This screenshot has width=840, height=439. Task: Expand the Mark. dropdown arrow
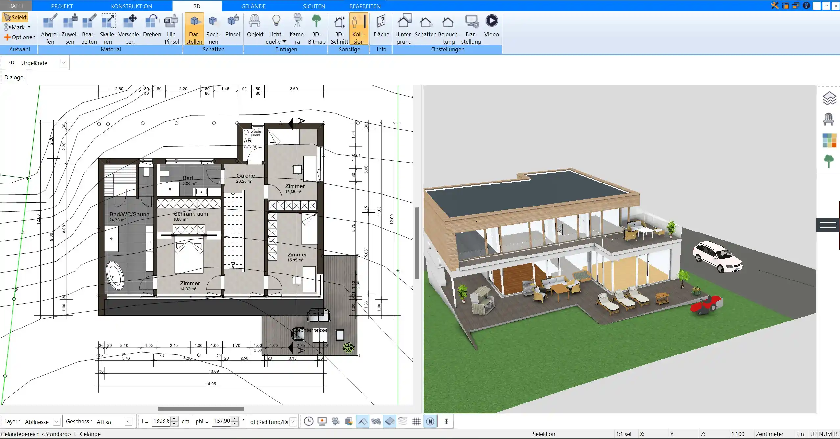coord(29,27)
